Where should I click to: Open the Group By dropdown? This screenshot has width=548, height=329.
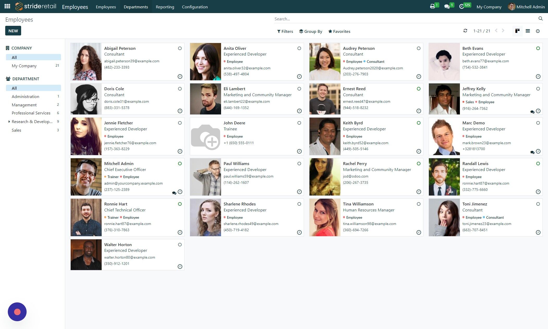(x=310, y=31)
